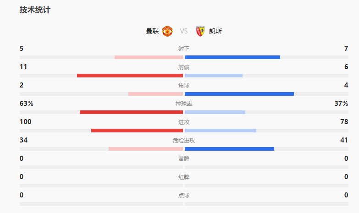Click Lens' blue 射正 bar
The width and height of the screenshot is (359, 213).
232,57
